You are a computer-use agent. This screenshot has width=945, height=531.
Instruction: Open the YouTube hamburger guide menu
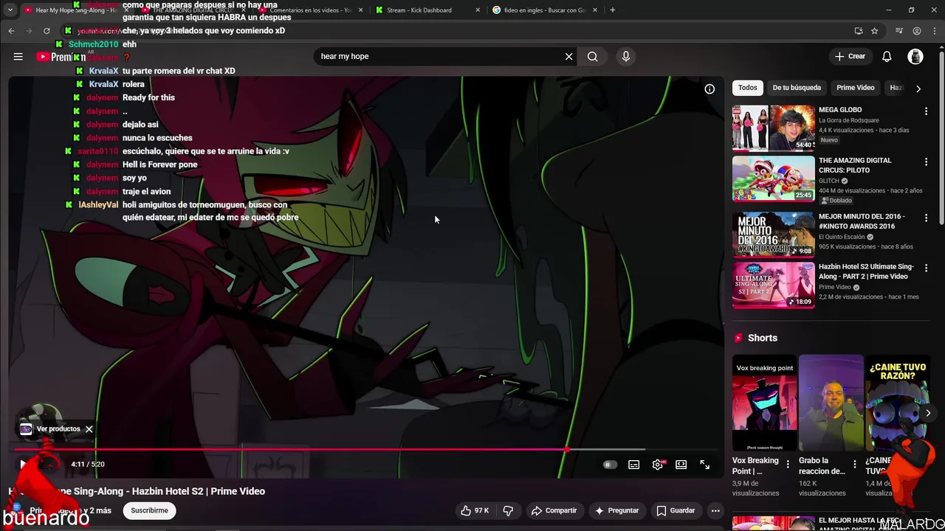pos(18,57)
